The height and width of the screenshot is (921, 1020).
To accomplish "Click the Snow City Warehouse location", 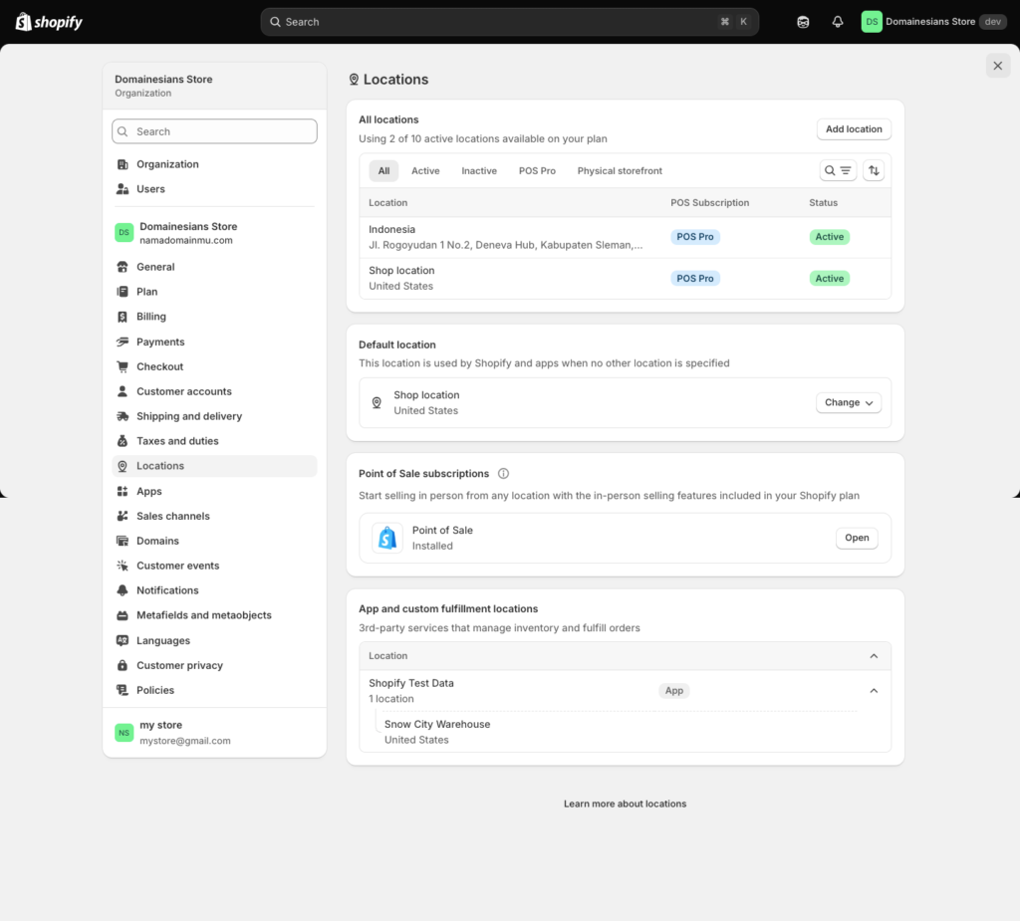I will click(437, 732).
